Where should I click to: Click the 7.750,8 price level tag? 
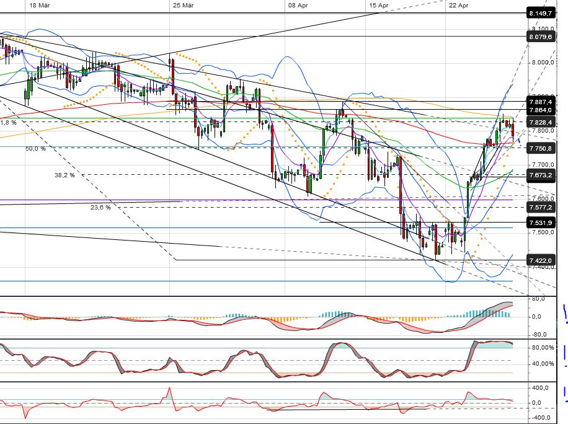point(541,148)
